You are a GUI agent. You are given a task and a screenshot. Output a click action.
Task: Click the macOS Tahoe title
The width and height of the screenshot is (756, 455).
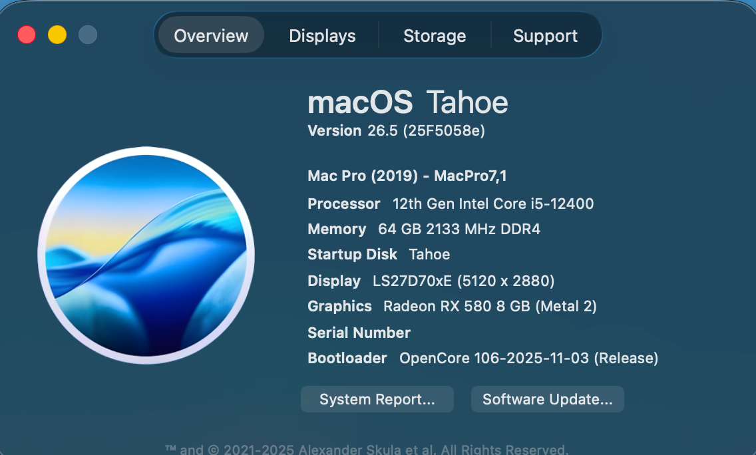tap(407, 102)
